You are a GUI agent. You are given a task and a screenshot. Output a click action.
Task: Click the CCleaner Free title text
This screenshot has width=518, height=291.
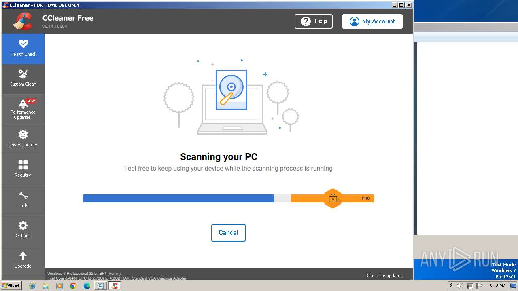[68, 18]
